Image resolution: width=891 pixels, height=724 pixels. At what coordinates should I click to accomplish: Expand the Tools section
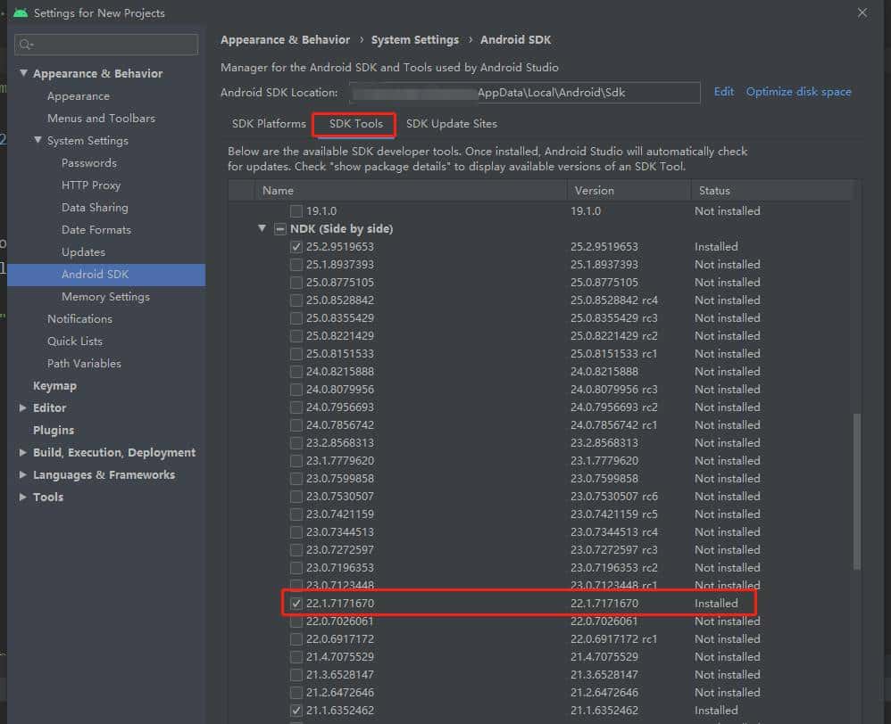[23, 497]
